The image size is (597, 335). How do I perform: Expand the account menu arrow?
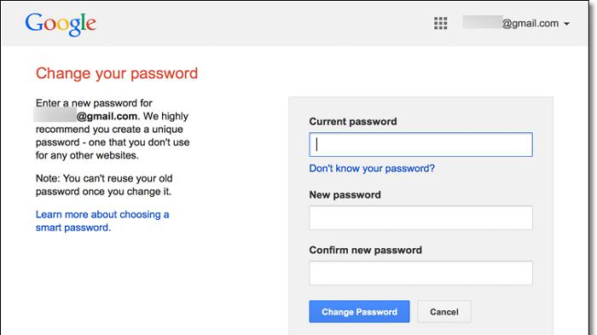(566, 24)
